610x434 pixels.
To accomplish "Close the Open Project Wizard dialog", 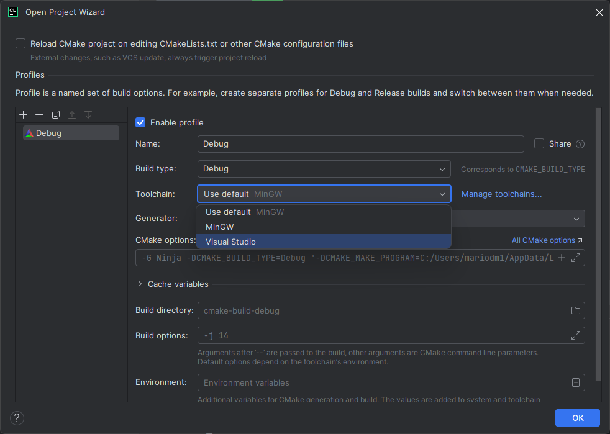I will (x=599, y=12).
